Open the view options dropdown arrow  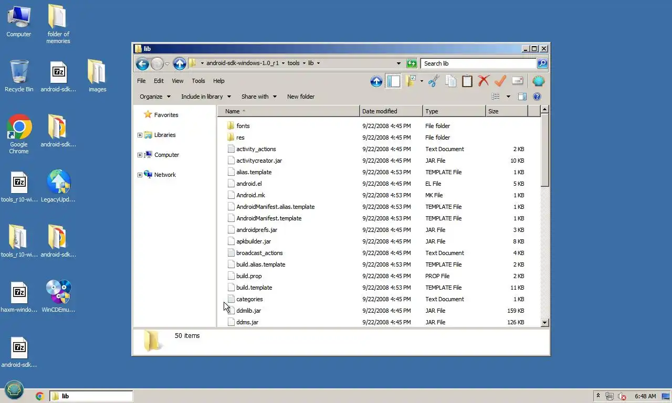(x=508, y=97)
